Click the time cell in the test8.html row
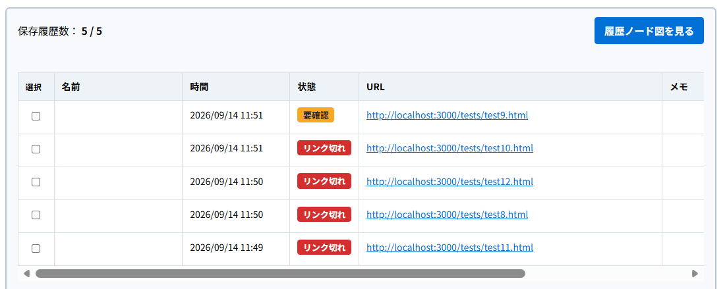The height and width of the screenshot is (289, 727). pyautogui.click(x=236, y=216)
